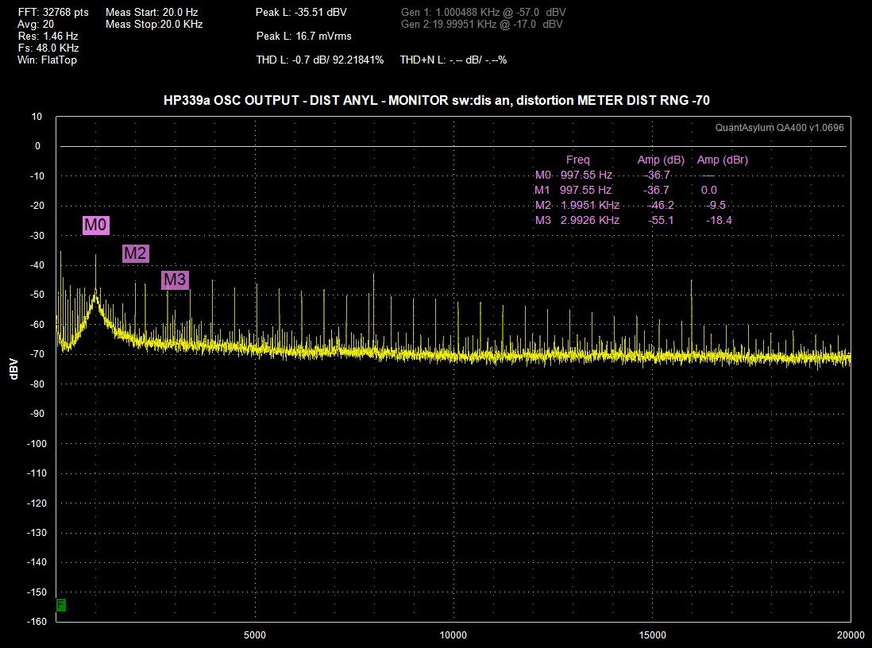Image resolution: width=872 pixels, height=648 pixels.
Task: Click the QuantAsylum QA400 v1.0696 version text
Action: click(779, 128)
